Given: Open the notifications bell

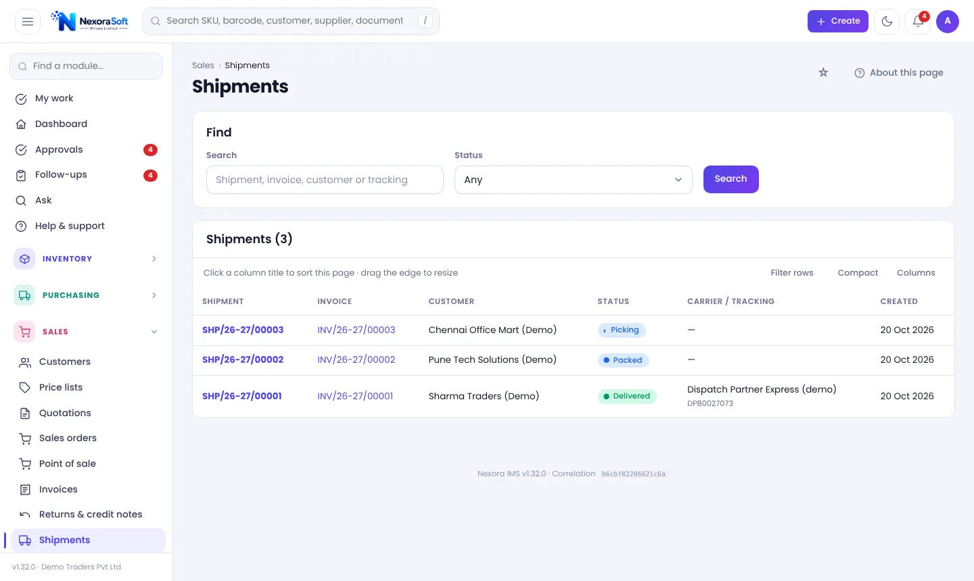Looking at the screenshot, I should coord(918,22).
